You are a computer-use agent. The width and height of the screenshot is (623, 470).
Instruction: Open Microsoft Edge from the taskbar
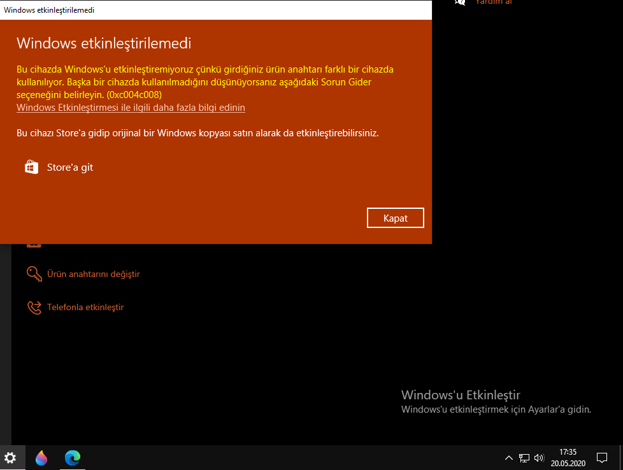click(73, 458)
